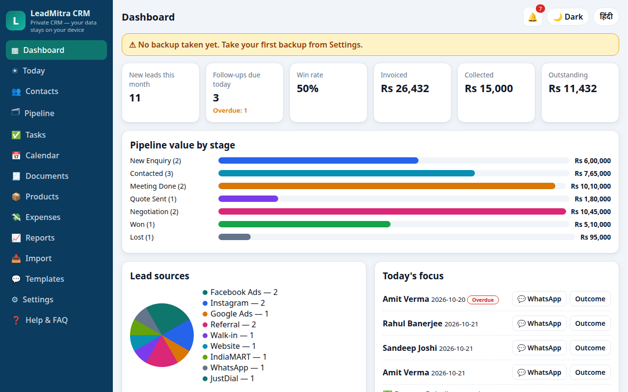Record Outcome for Sandeep Joshi
The height and width of the screenshot is (392, 628).
coord(590,348)
